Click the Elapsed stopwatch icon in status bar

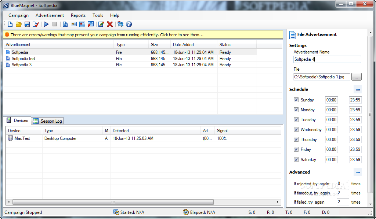(186, 212)
